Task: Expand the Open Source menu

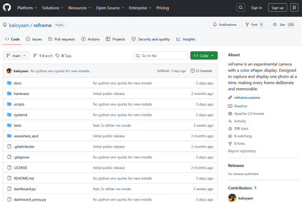Action: click(x=110, y=8)
